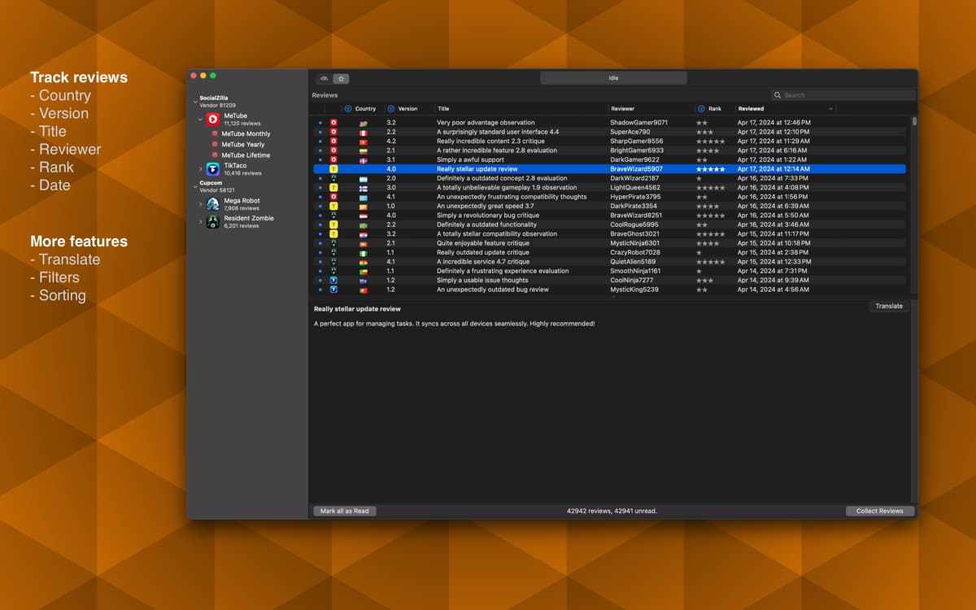Image resolution: width=976 pixels, height=610 pixels.
Task: Select MeTube Monthly in the sidebar
Action: (x=246, y=133)
